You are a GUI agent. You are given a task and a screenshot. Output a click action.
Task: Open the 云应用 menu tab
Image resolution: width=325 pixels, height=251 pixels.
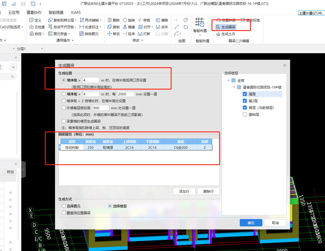pos(14,12)
